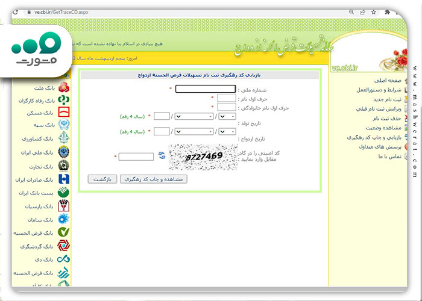Viewport: 422px width, 301px height.
Task: Click the بانک سپه link text
Action: (x=44, y=125)
